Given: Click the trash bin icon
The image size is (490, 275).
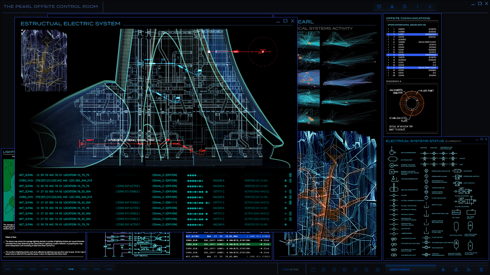Looking at the screenshot, I should coord(481,269).
